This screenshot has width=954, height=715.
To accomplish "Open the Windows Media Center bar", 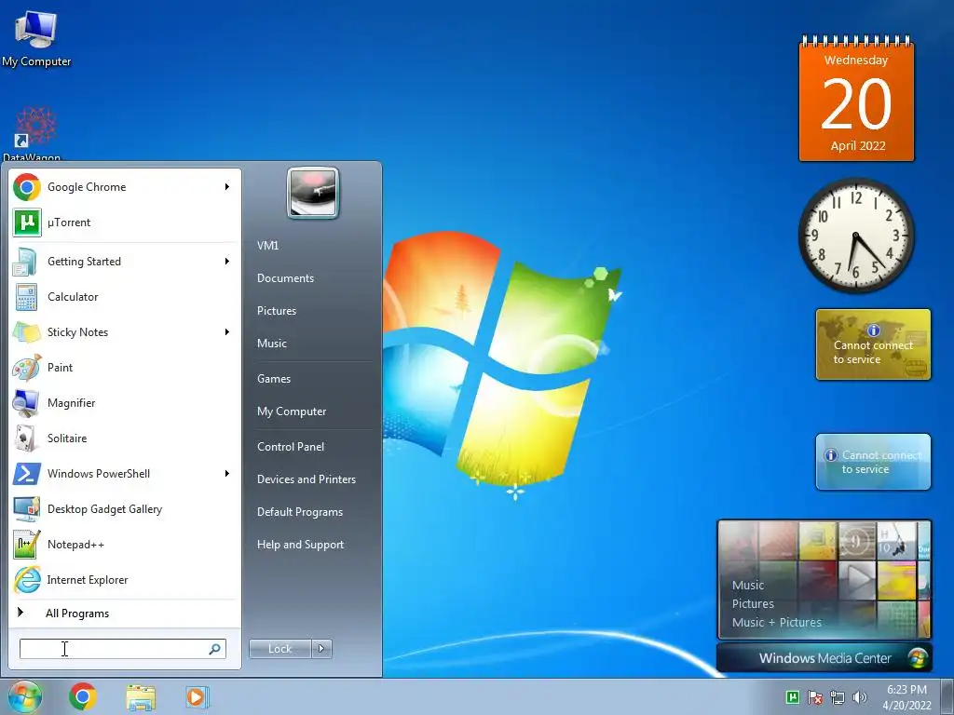I will point(825,658).
